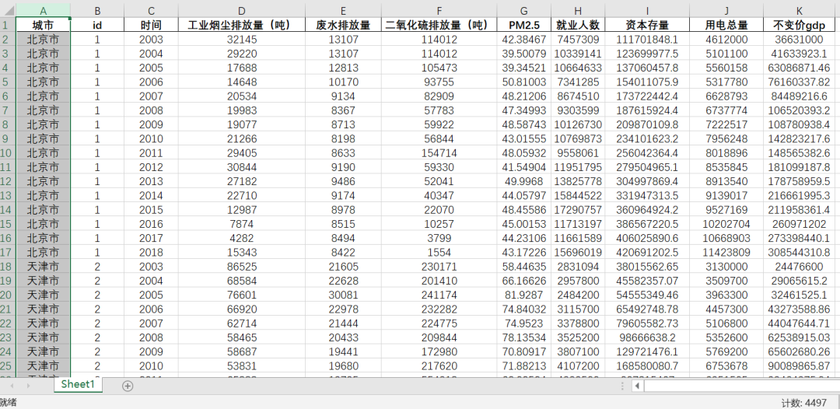The image size is (840, 409).
Task: Select the 天津市 cell in row 18
Action: click(44, 266)
